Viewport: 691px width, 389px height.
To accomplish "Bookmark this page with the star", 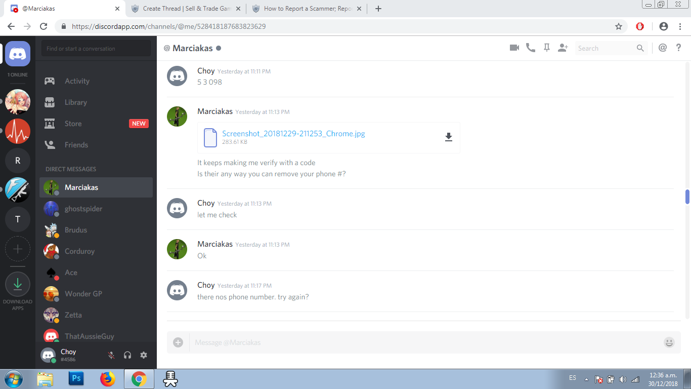I will 618,26.
